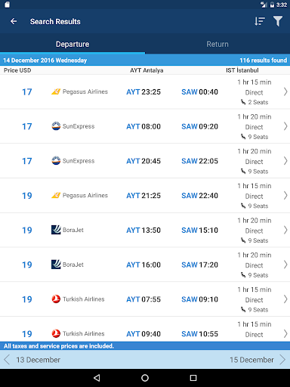Tap Android home button
Viewport: 290px width, 387px height.
[145, 378]
